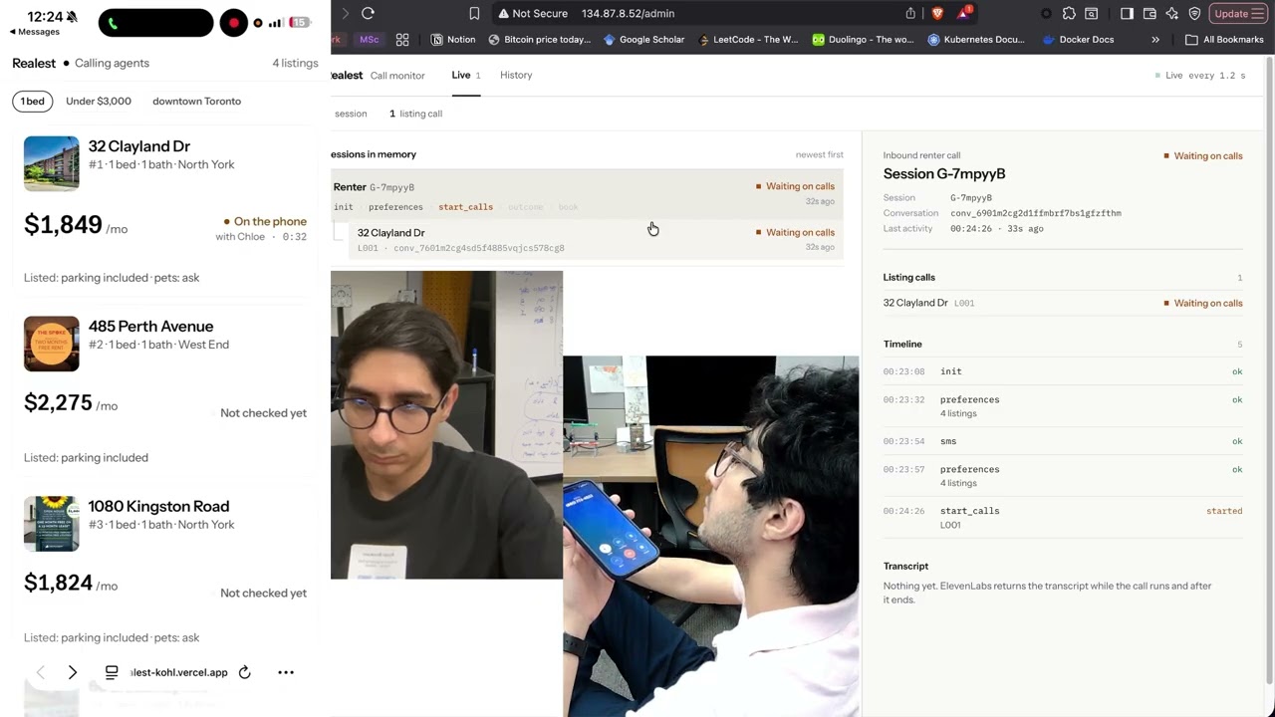Image resolution: width=1275 pixels, height=717 pixels.
Task: Show hidden bookmarks with the overflow chevron
Action: pos(1155,40)
